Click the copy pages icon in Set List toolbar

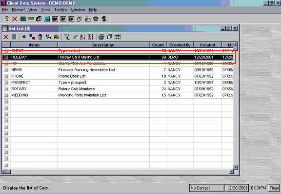109,37
